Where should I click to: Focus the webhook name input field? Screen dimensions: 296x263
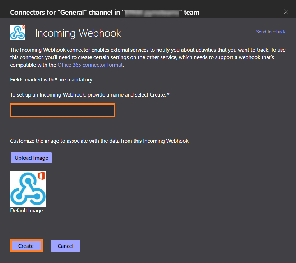tap(63, 111)
